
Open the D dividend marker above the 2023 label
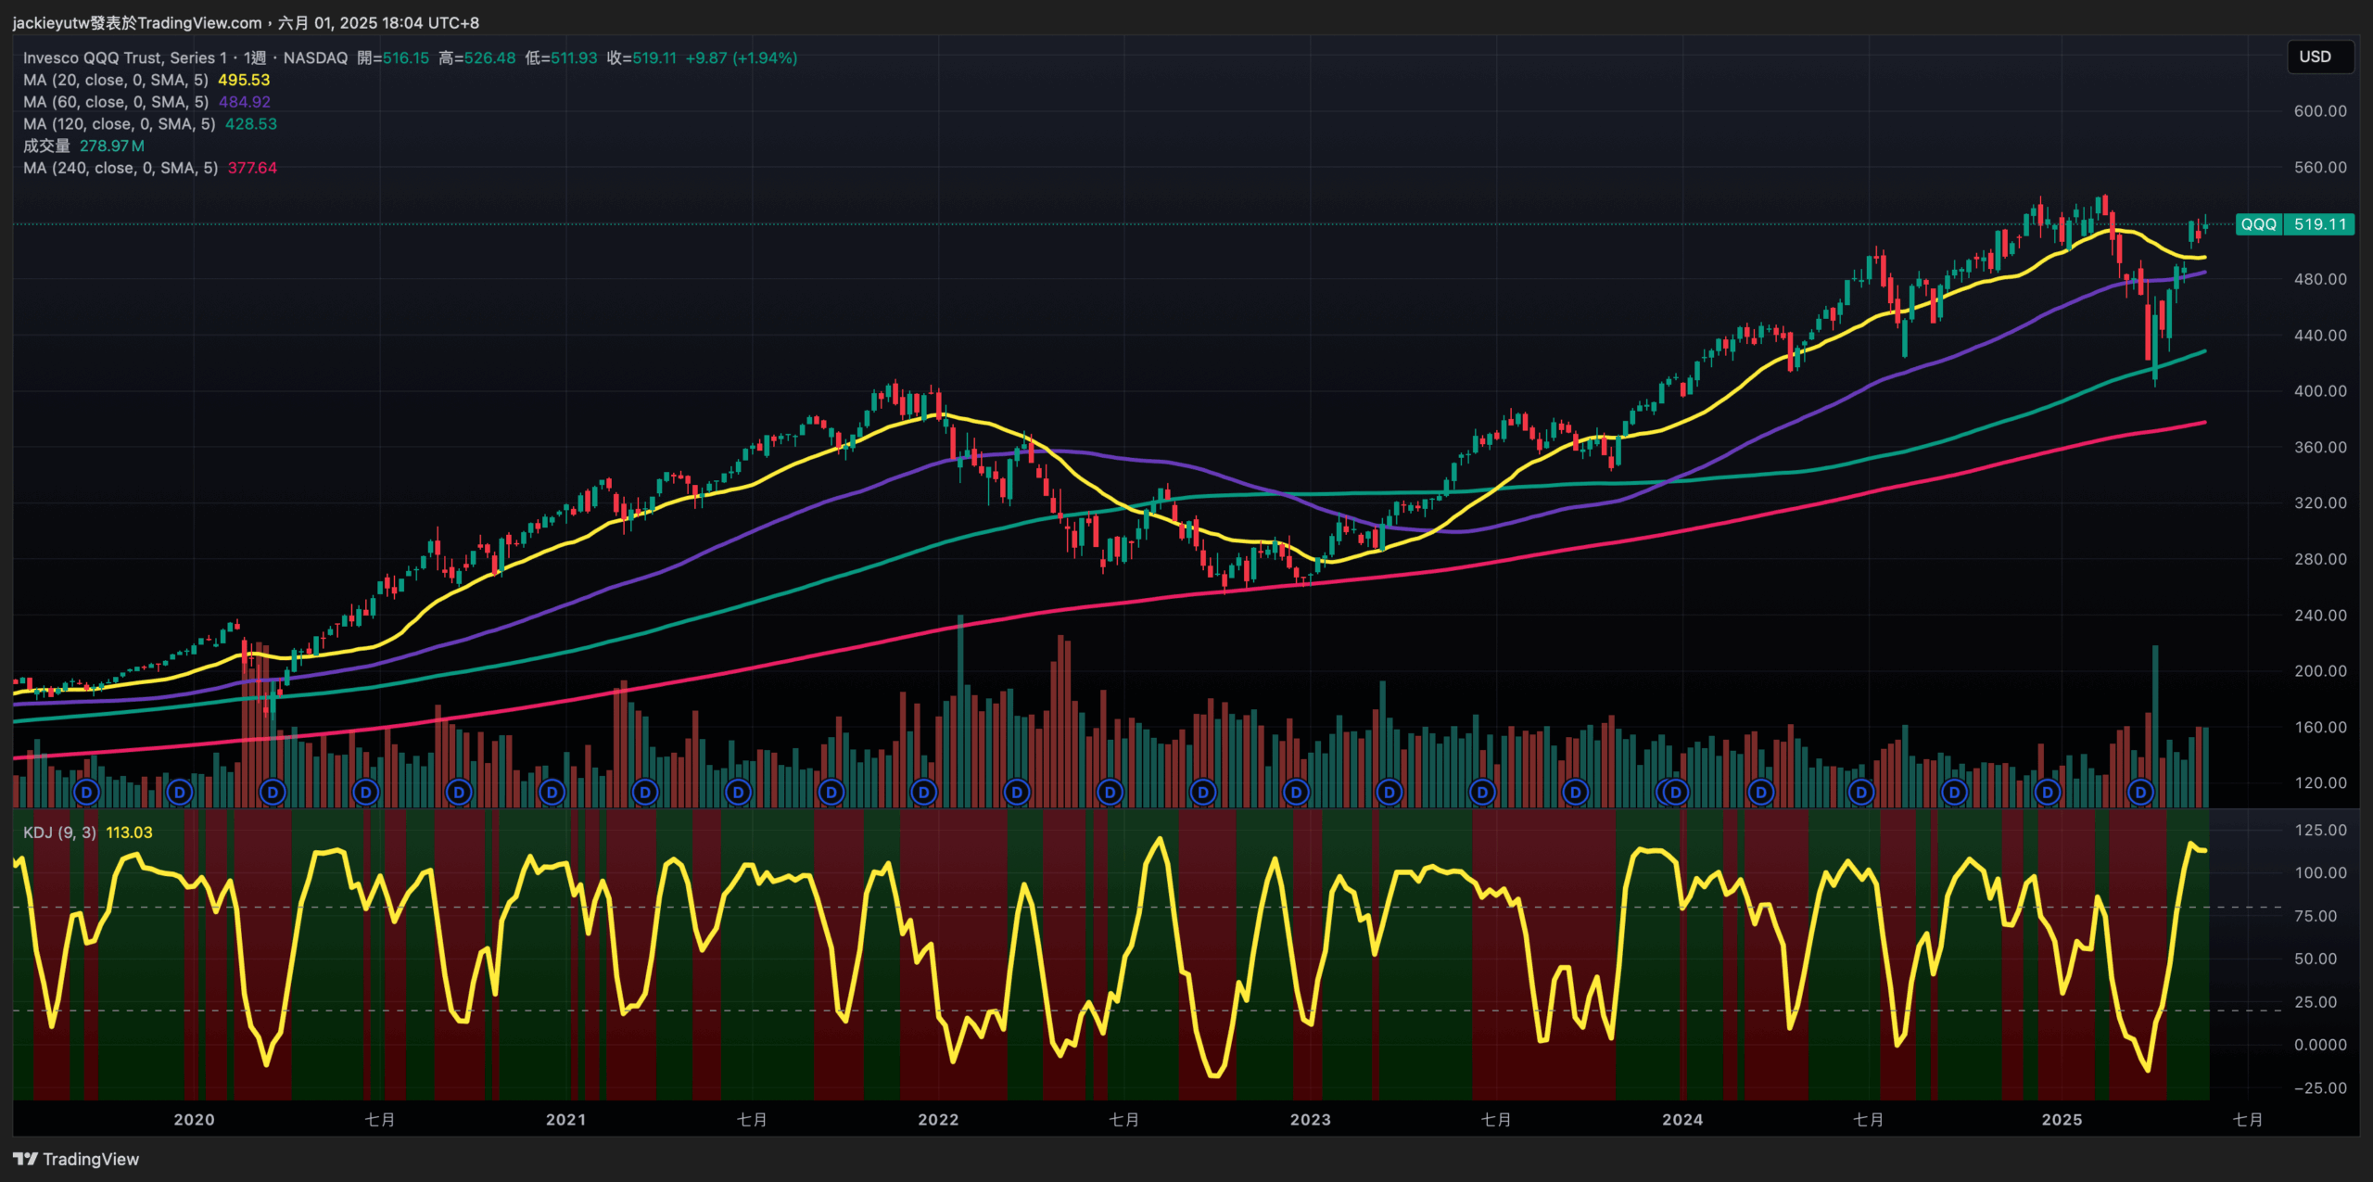point(1296,793)
